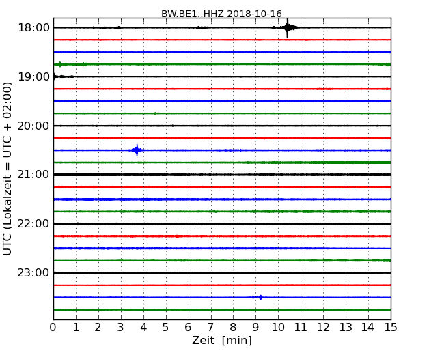Click x-axis tick label 9
Screen dimensions: 444x355
[255, 327]
